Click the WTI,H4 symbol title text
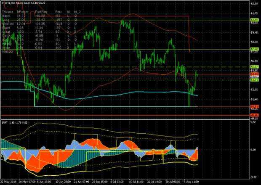261x185 pixels. (x=9, y=3)
